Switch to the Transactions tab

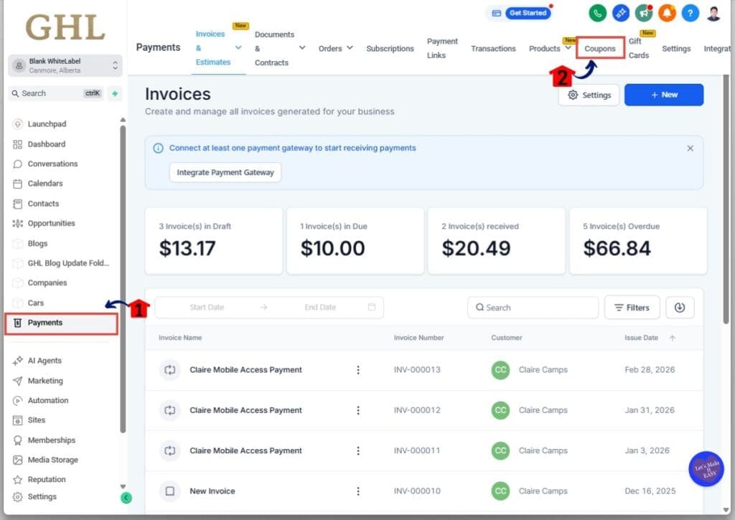click(x=493, y=48)
